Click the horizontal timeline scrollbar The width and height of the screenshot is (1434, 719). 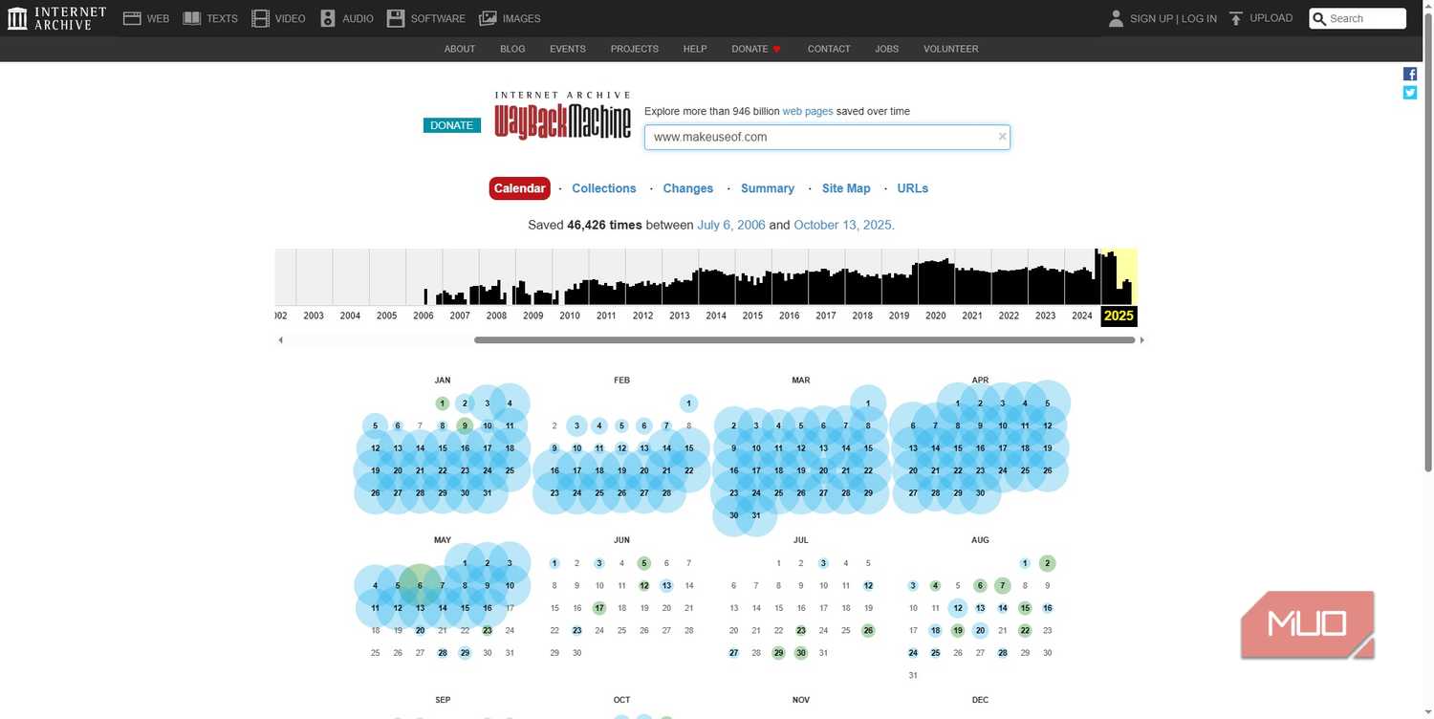coord(804,339)
